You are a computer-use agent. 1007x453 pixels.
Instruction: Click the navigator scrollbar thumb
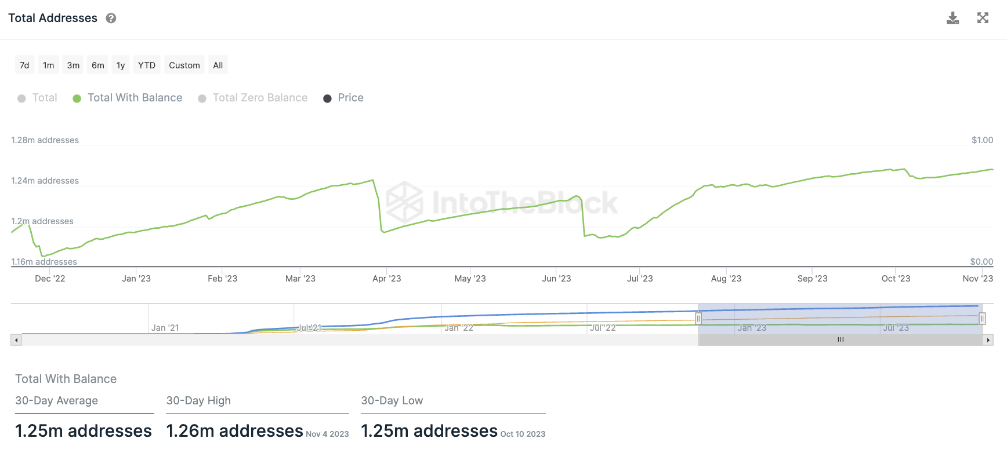pyautogui.click(x=840, y=340)
